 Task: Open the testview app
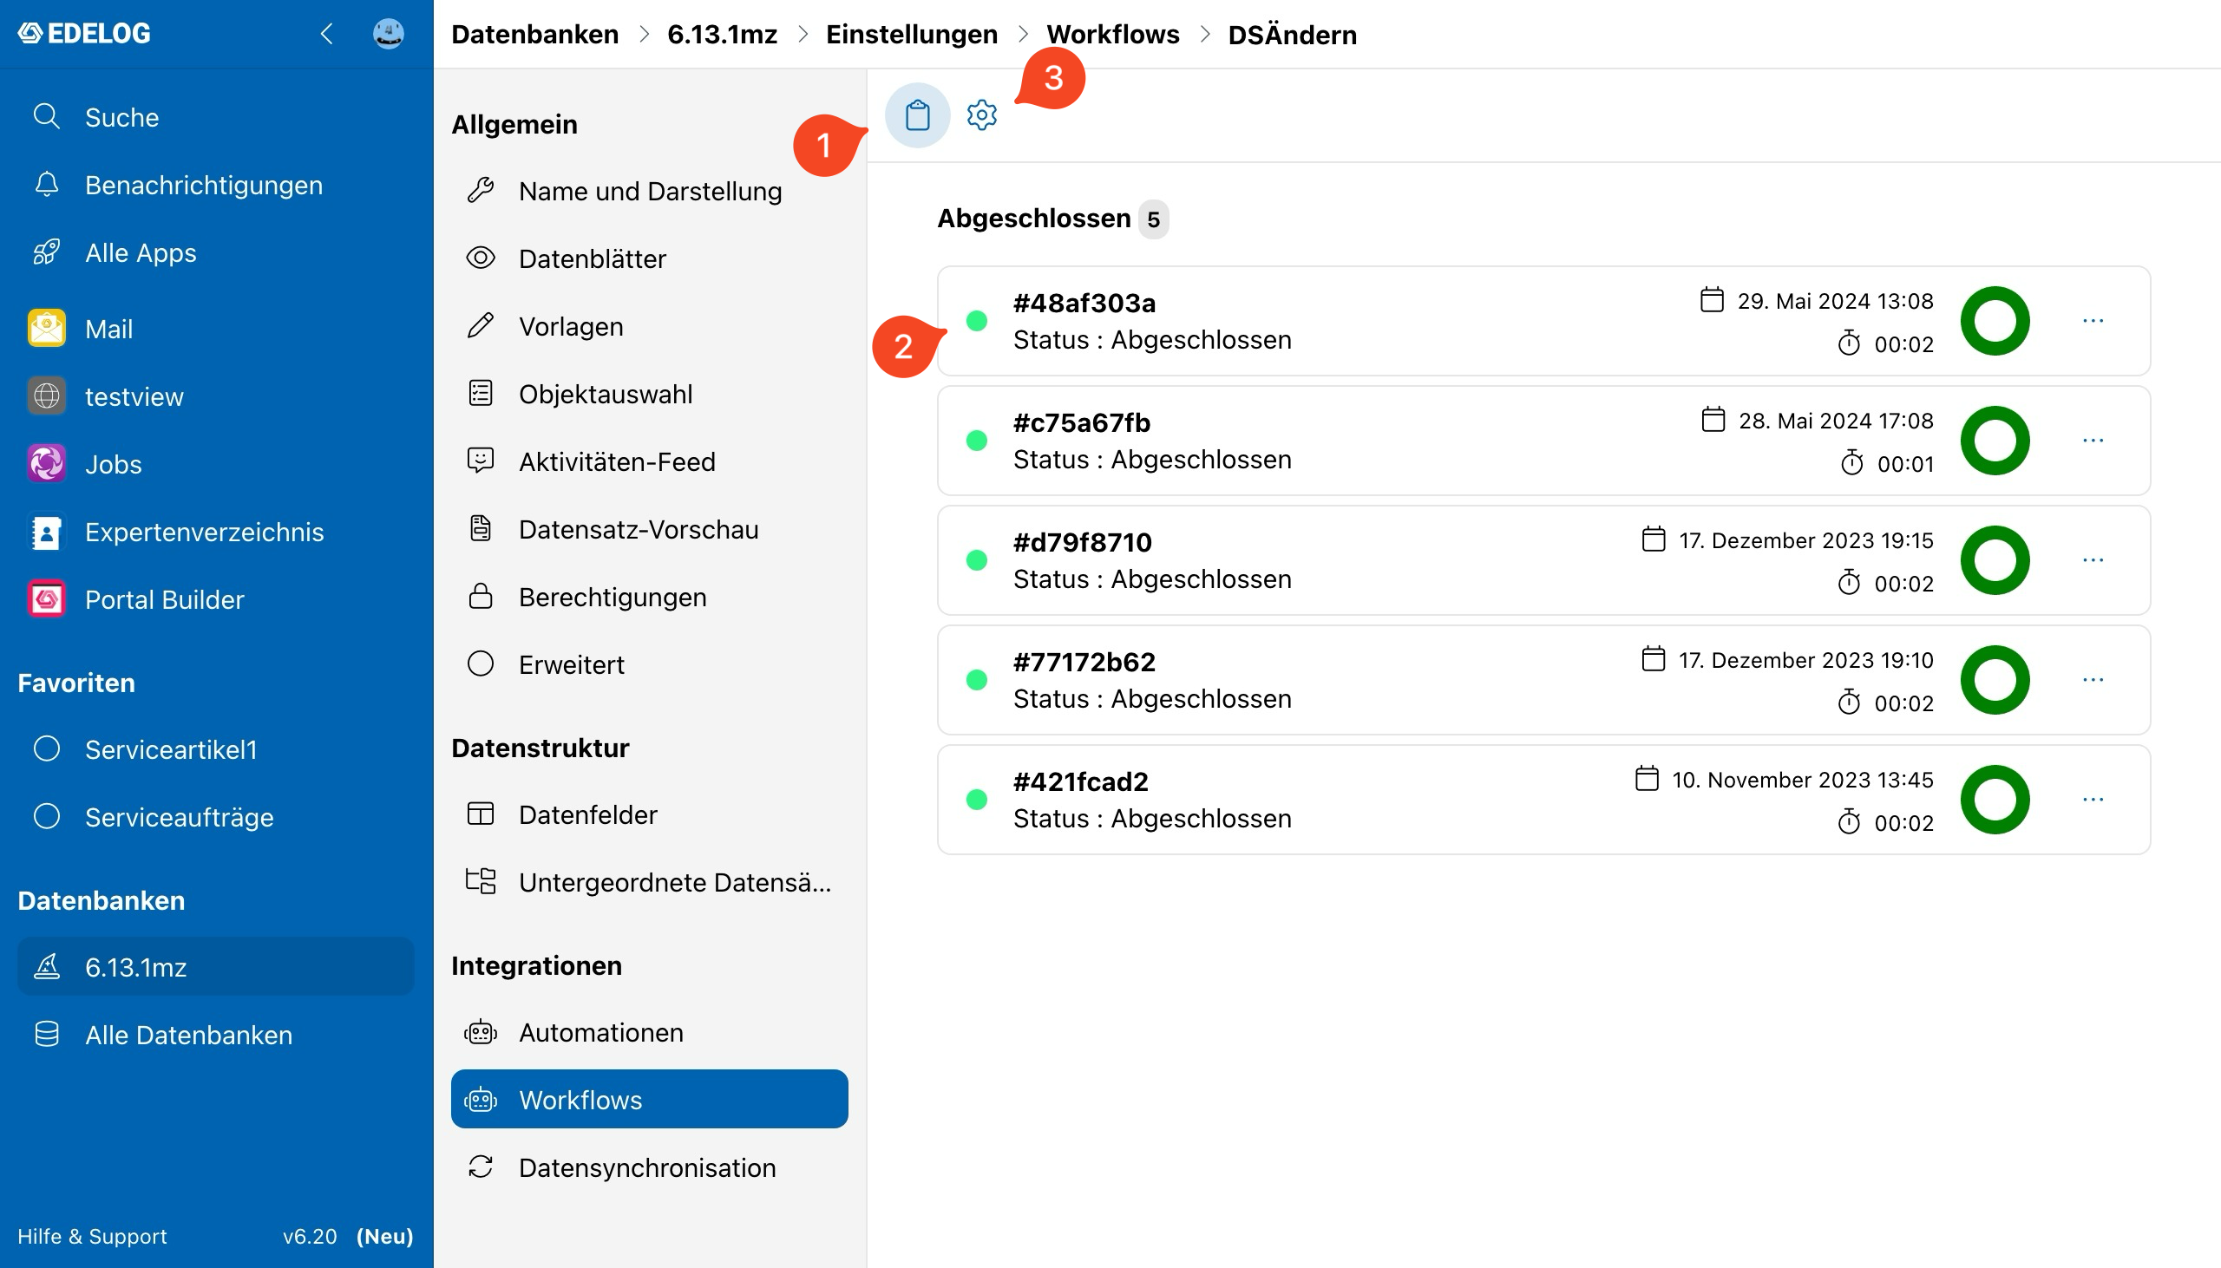217,396
